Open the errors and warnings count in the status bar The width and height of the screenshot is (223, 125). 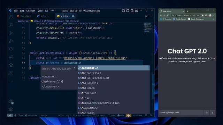pos(18,116)
